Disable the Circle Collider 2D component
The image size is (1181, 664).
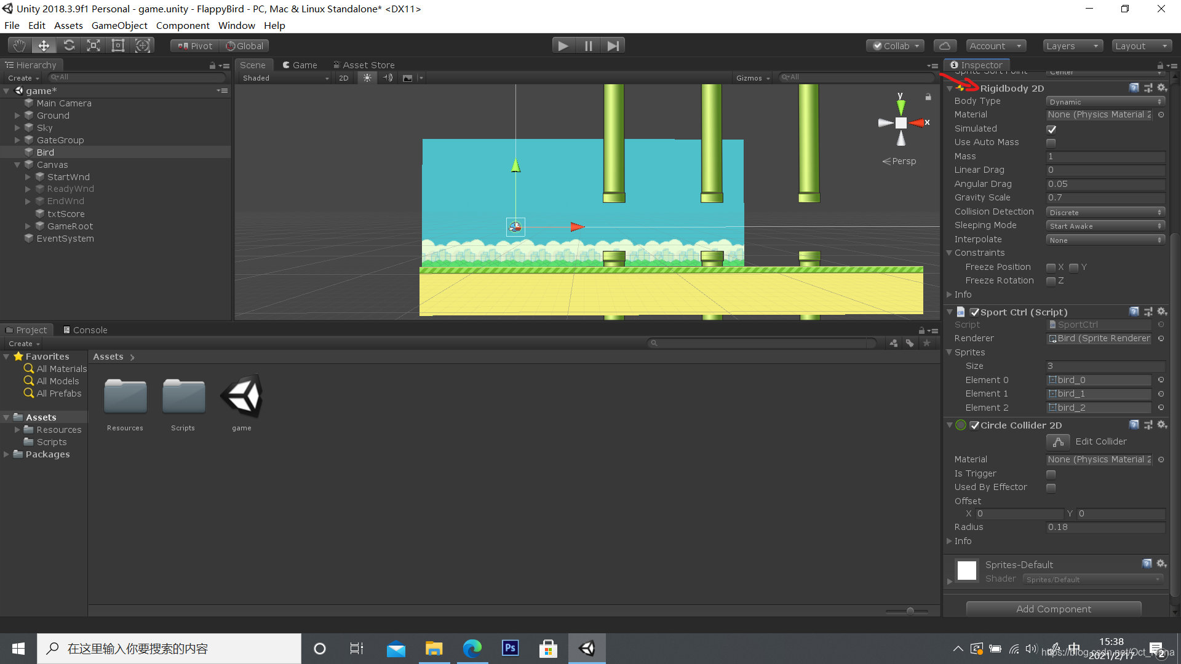tap(974, 425)
